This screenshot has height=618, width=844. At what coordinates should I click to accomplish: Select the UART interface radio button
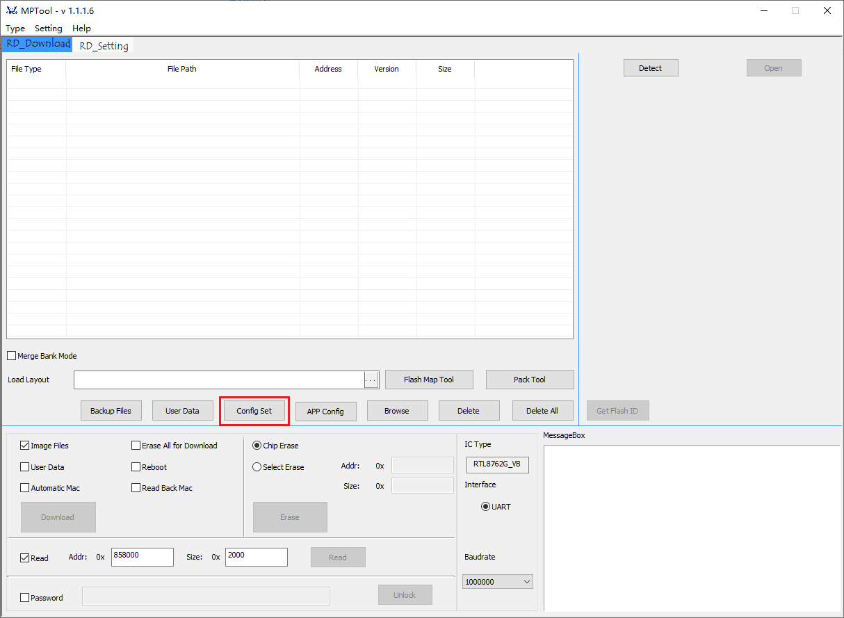486,507
